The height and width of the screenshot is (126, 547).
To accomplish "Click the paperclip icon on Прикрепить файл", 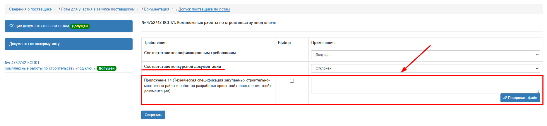I will pyautogui.click(x=505, y=98).
